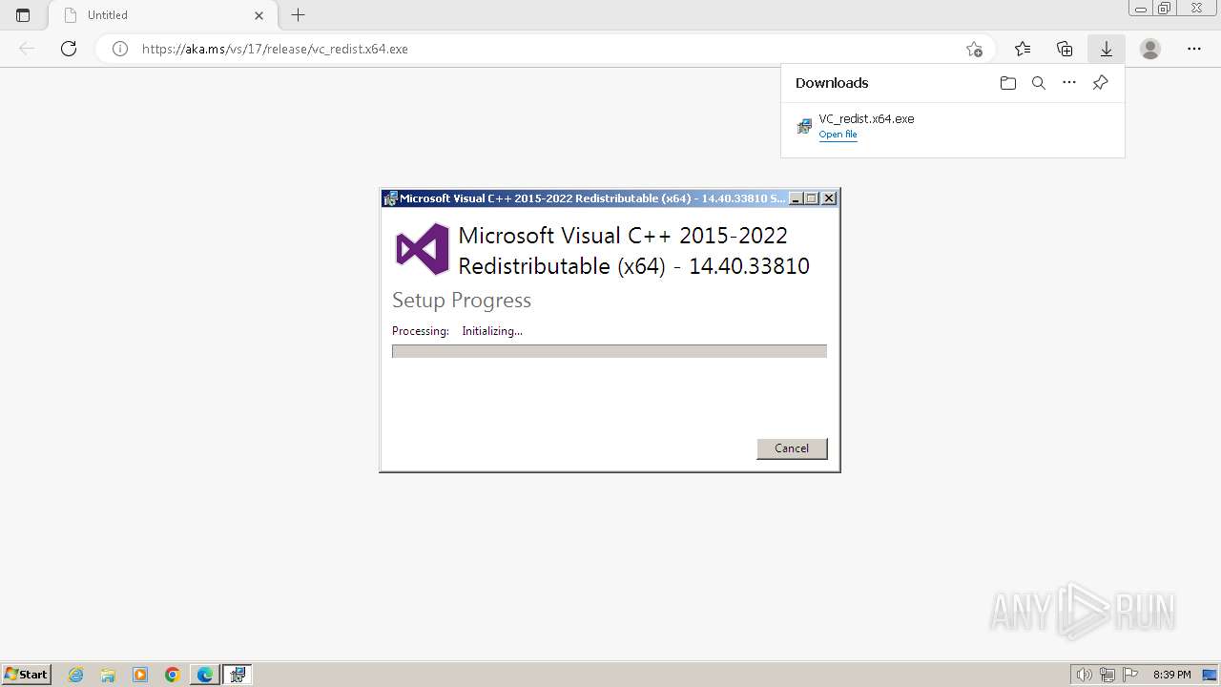
Task: Click the network tray icon
Action: point(1107,675)
